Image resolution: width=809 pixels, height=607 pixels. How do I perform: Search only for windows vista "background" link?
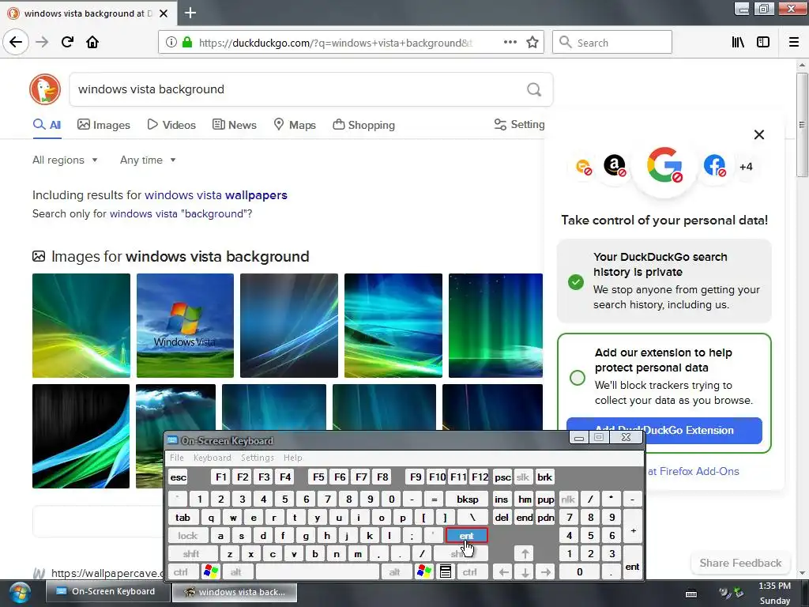click(179, 213)
